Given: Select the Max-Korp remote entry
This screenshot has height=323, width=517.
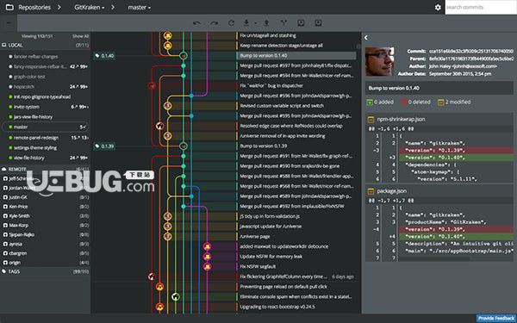Looking at the screenshot, I should point(45,226).
